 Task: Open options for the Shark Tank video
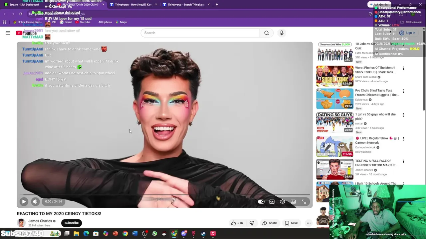(x=403, y=68)
